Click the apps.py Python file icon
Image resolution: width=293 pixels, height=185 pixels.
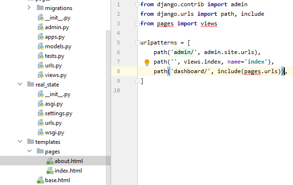41,37
